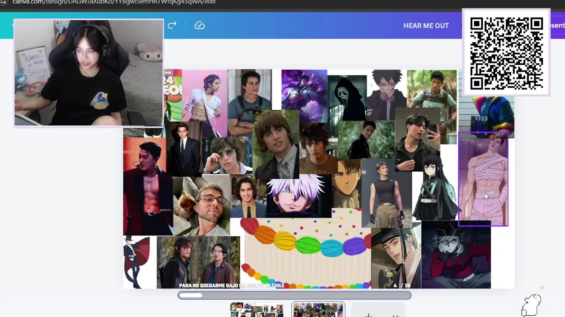Select the long-haired man with yellow tie
Image resolution: width=565 pixels, height=317 pixels.
pos(248,197)
